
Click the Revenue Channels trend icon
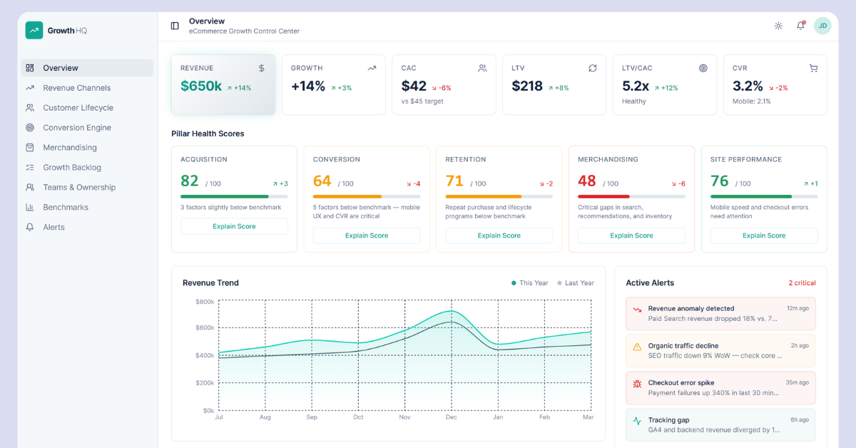(30, 88)
